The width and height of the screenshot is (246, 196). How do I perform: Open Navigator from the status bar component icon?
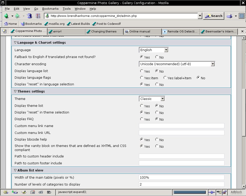pyautogui.click(x=6, y=192)
